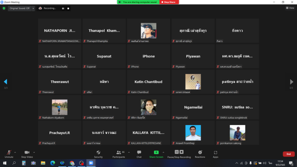Viewport: 297px width, 167px height.
Task: Click the green encryption shield icon
Action: [x=4, y=8]
